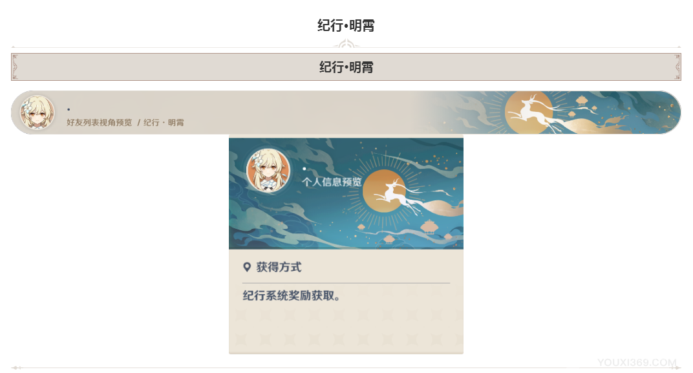
Task: Click the 纪行 · 明霄 text in the banner
Action: (163, 122)
